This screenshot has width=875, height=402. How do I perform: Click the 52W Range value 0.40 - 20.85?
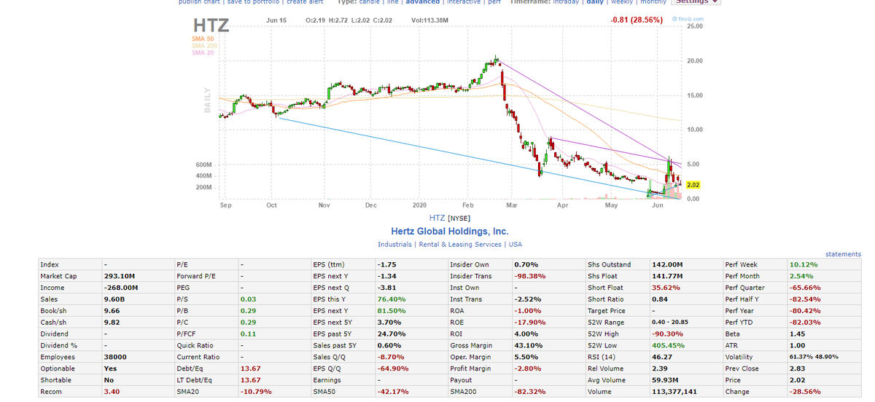click(669, 322)
